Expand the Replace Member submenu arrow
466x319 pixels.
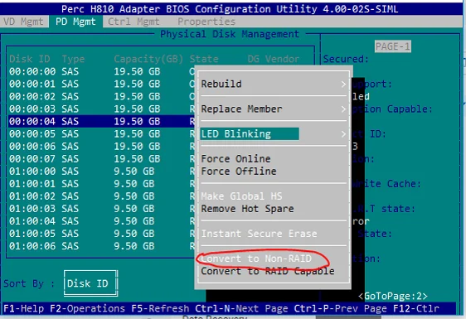click(343, 109)
